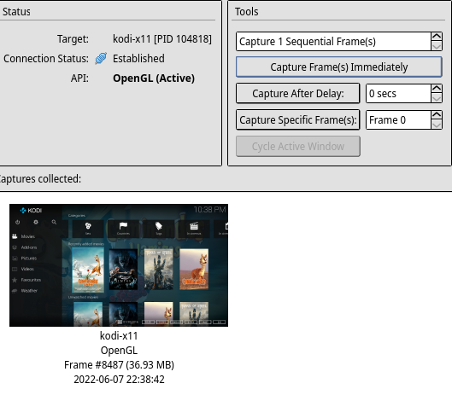Increment the specific frame number
This screenshot has width=452, height=395.
point(437,115)
